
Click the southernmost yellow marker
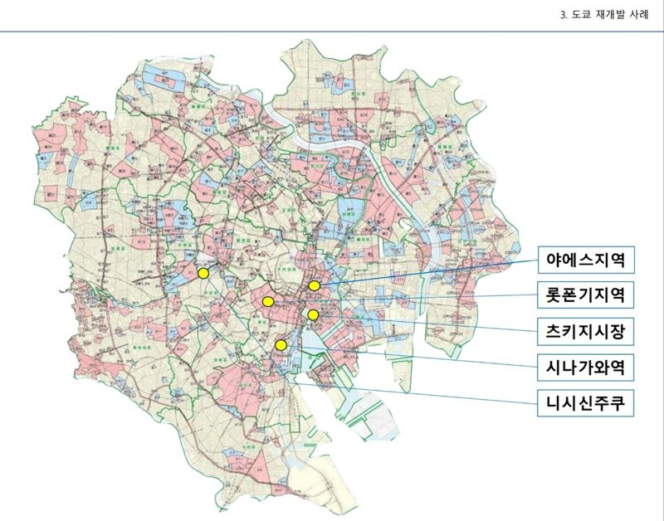[x=281, y=345]
